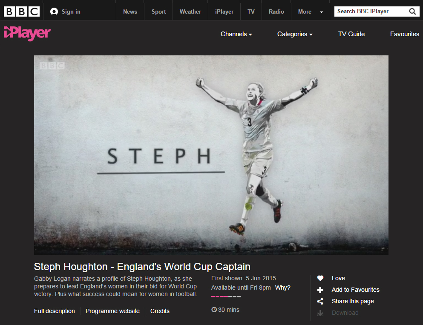Select Sport in the BBC top bar
The width and height of the screenshot is (423, 325).
[x=158, y=12]
